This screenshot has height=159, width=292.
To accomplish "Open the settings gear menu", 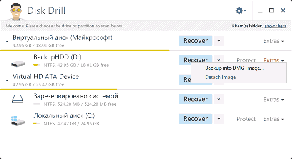I will coord(241,10).
